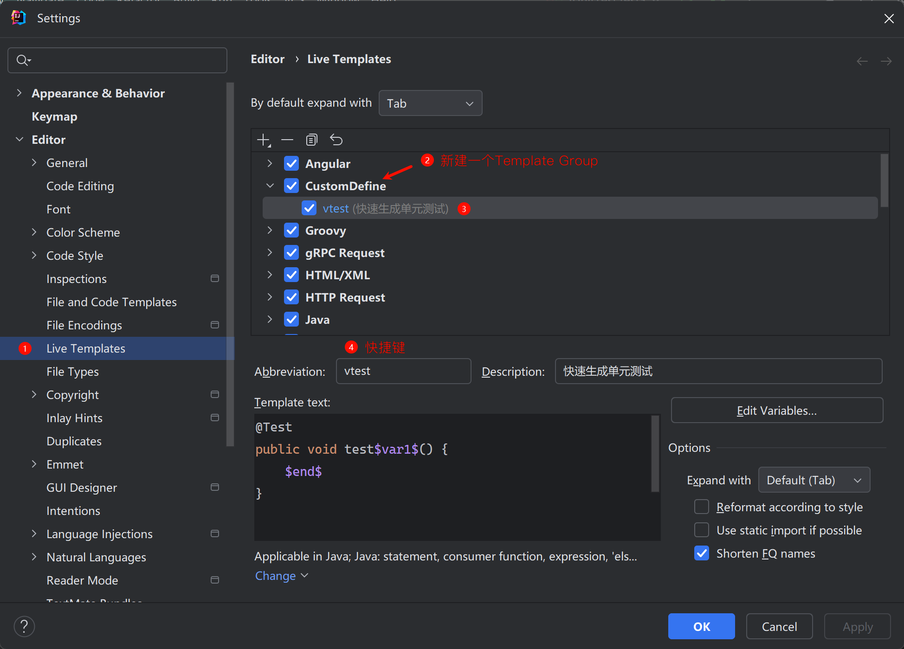This screenshot has height=649, width=904.
Task: Toggle the HTTP Request group checkbox
Action: click(x=291, y=297)
